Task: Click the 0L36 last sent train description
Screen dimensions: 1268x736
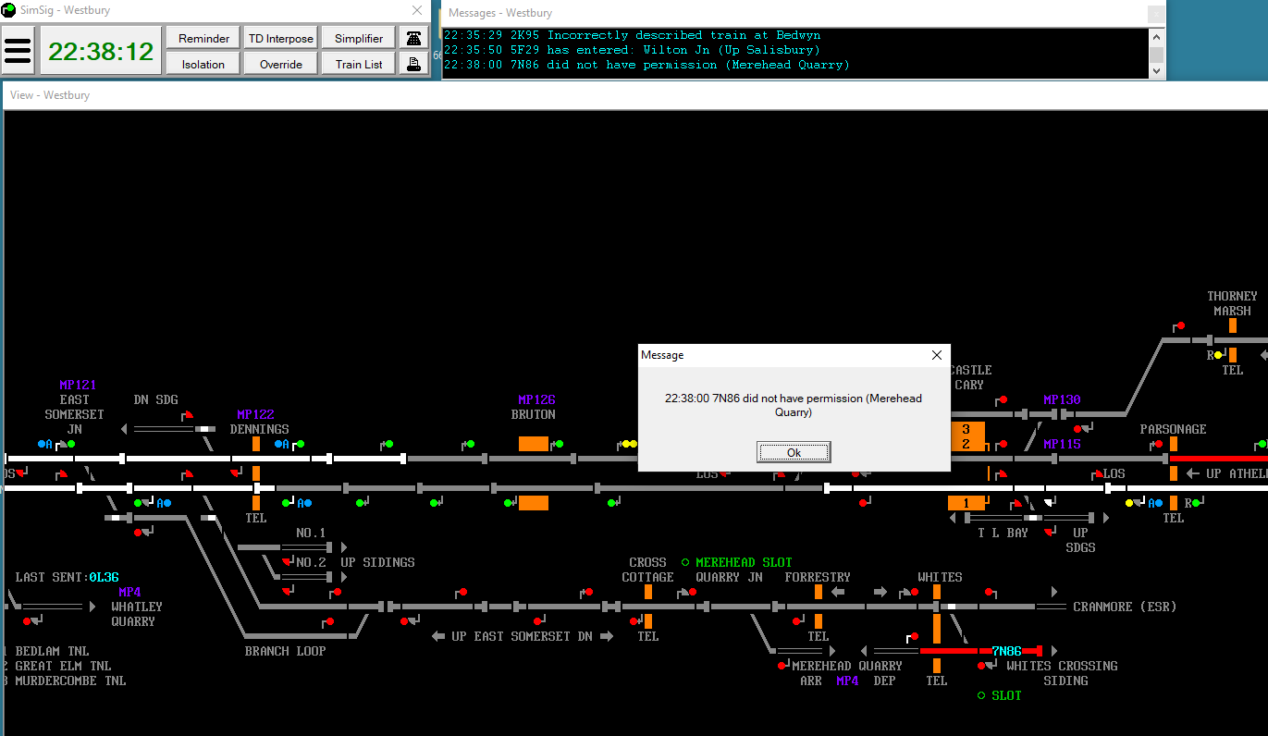Action: point(104,577)
